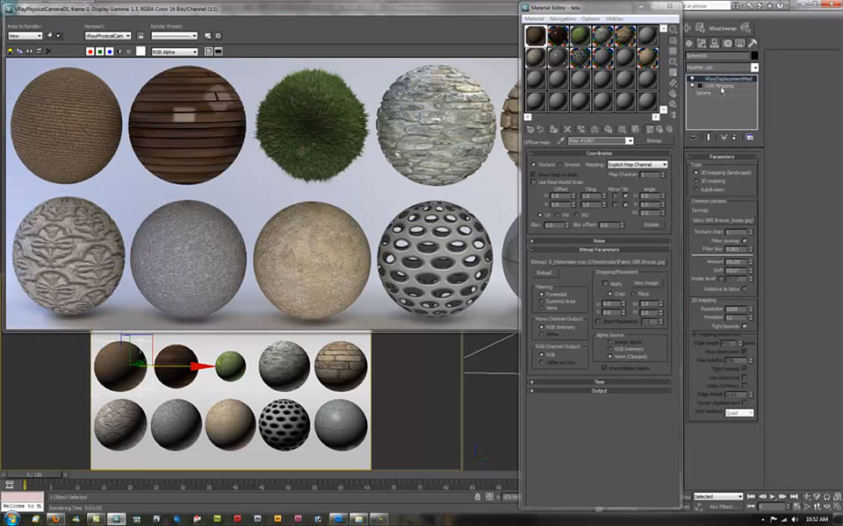Screen dimensions: 843x526
Task: Click the Show Shaded Material in Viewport icon
Action: [635, 128]
